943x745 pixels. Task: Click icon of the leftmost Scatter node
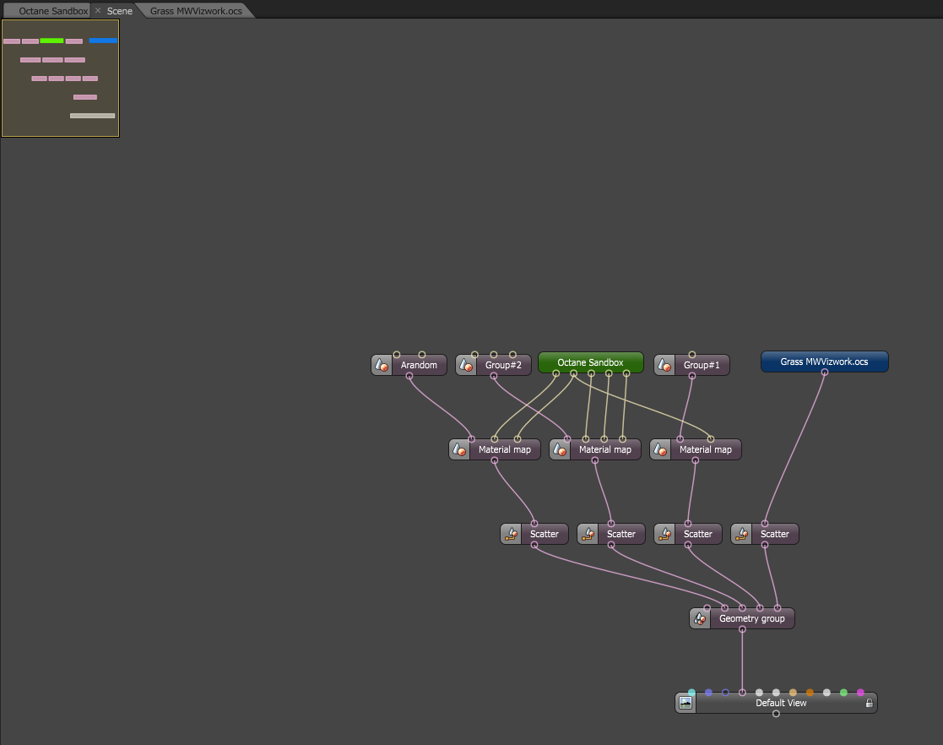point(511,534)
